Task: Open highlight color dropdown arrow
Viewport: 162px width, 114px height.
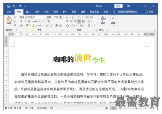Action: [x=30, y=26]
